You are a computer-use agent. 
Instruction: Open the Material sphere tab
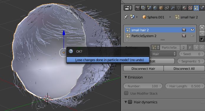[x=184, y=8]
